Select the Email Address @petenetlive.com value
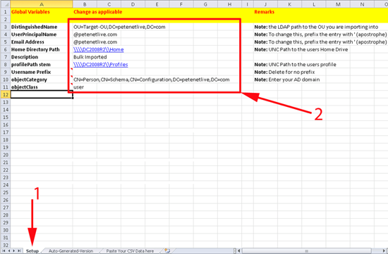 (95, 42)
